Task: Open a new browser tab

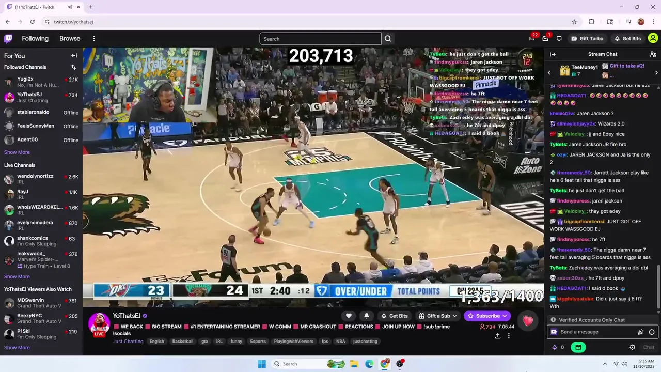Action: (91, 7)
